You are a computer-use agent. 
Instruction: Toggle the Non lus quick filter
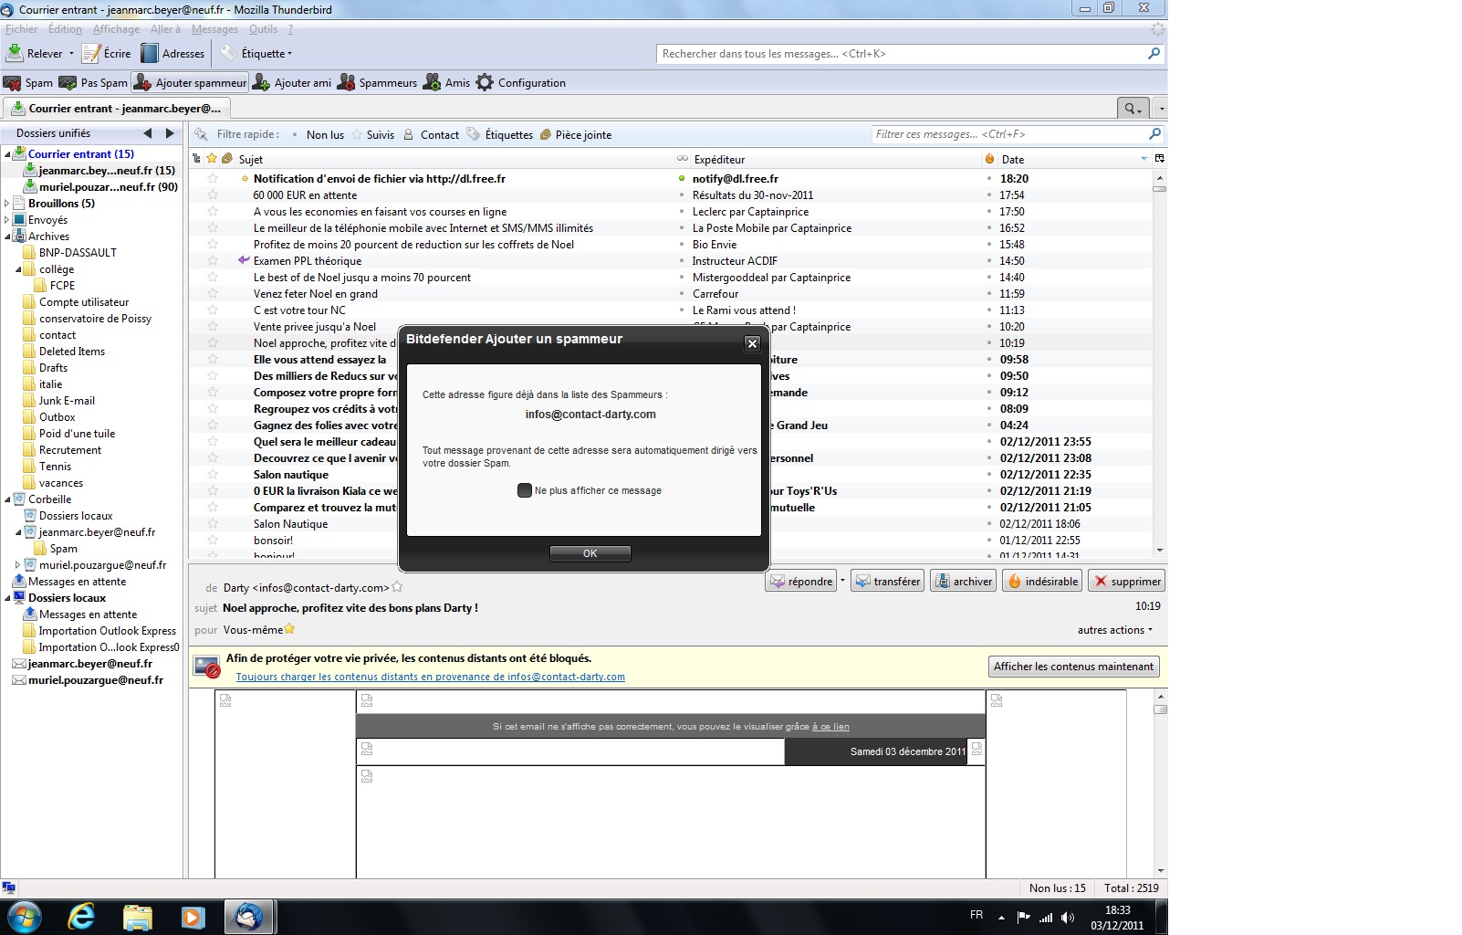tap(317, 135)
